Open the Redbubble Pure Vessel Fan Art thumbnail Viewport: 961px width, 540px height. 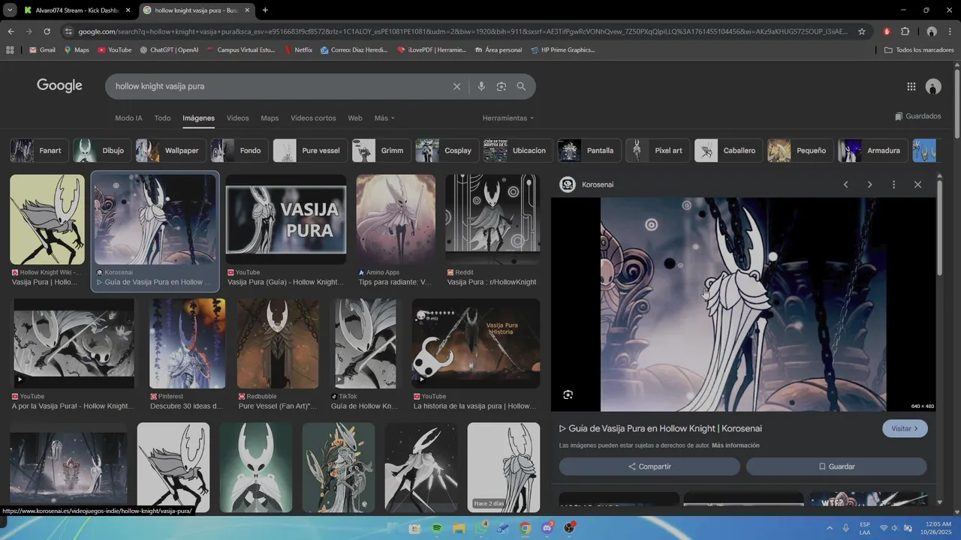[277, 343]
